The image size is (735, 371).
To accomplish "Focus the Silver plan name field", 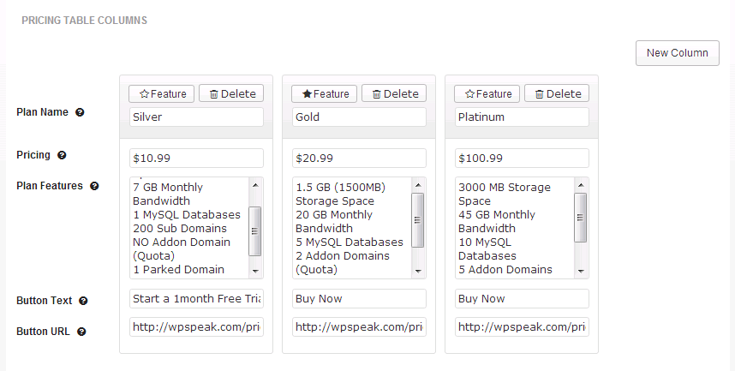I will [196, 117].
